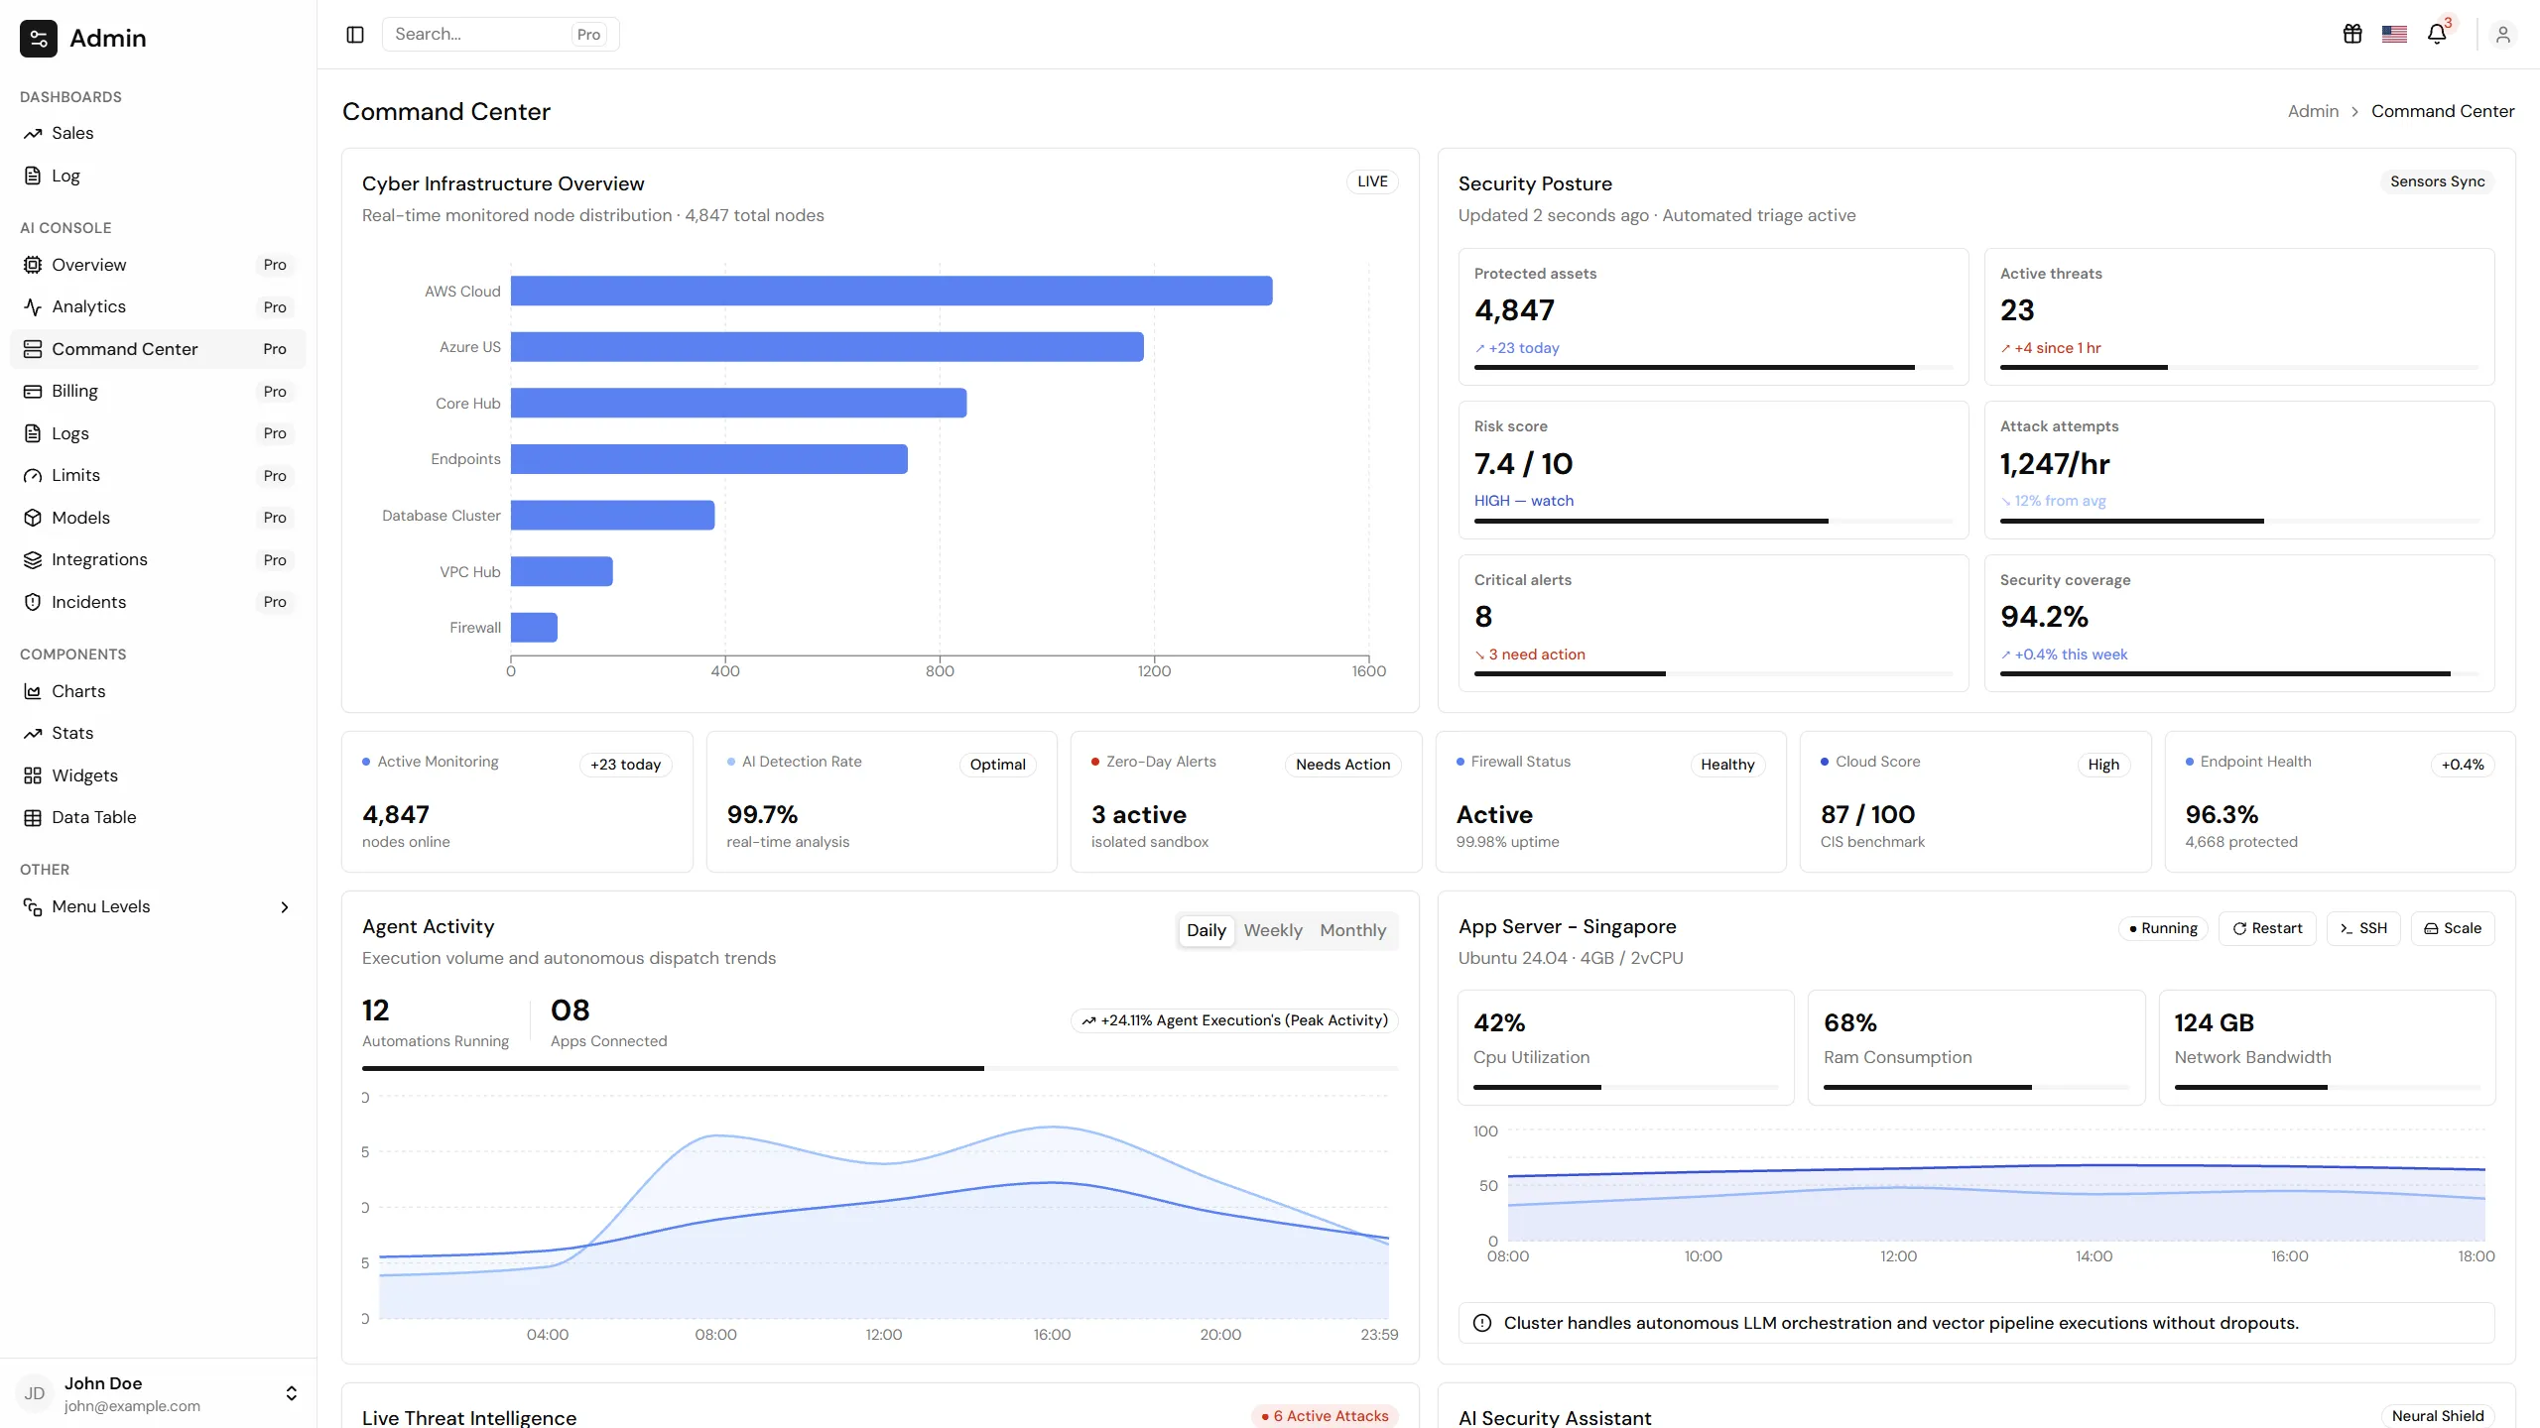Select the Daily view for Agent Activity
Screen dimensions: 2540x1428
(1206, 930)
